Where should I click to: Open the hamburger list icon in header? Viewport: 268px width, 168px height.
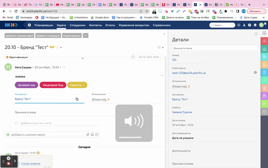(x=239, y=25)
